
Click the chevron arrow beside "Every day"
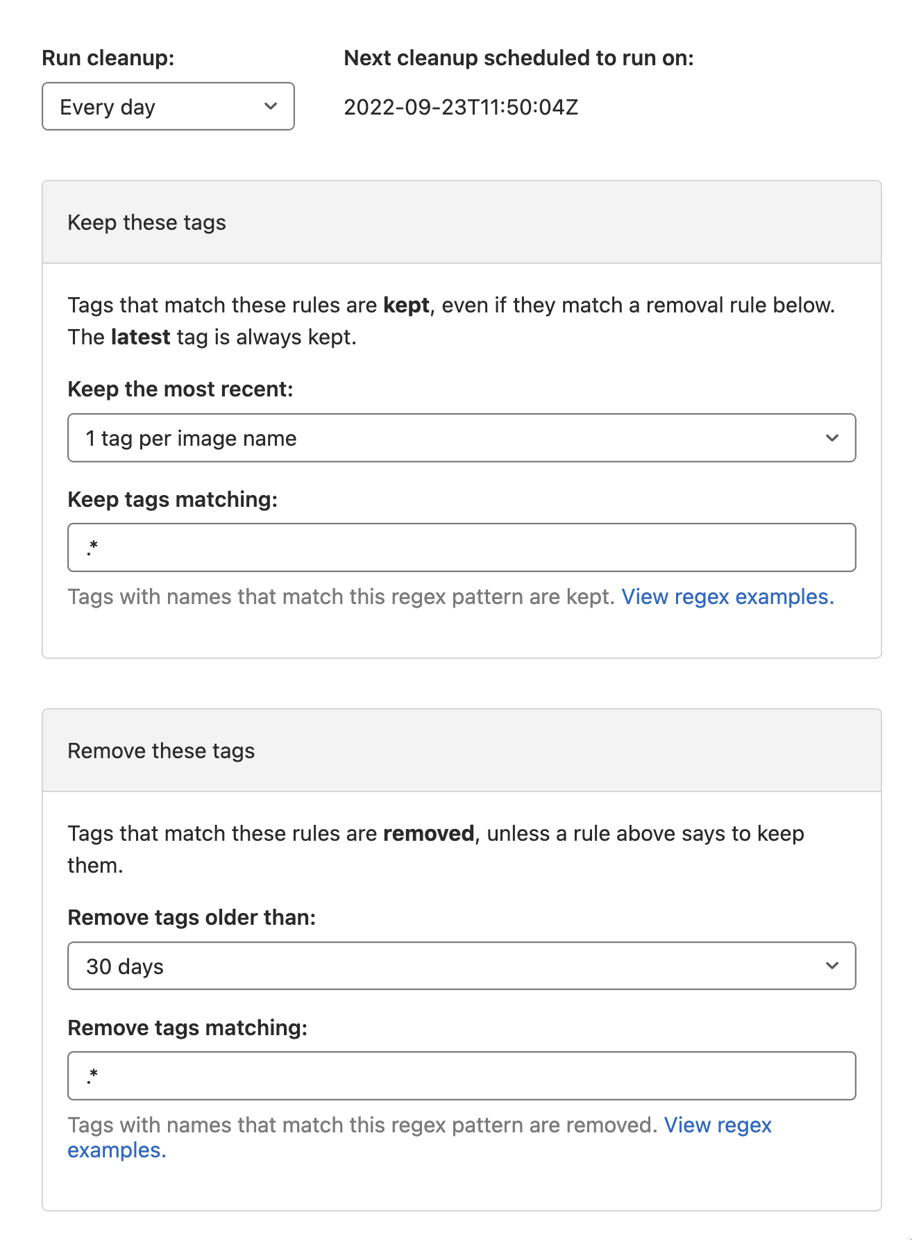pos(271,106)
